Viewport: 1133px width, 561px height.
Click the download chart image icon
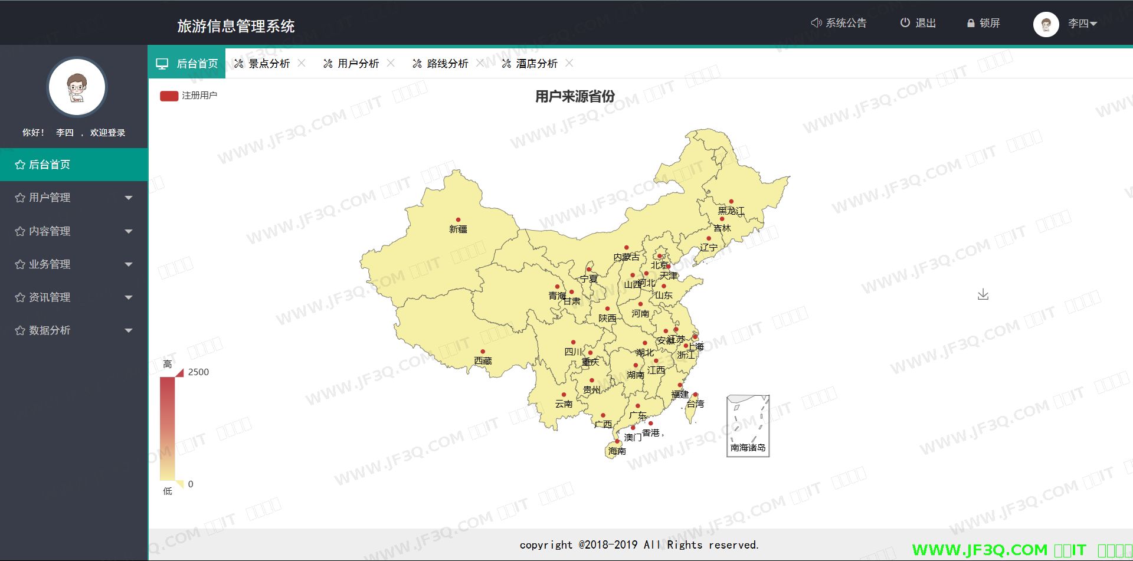pyautogui.click(x=983, y=294)
